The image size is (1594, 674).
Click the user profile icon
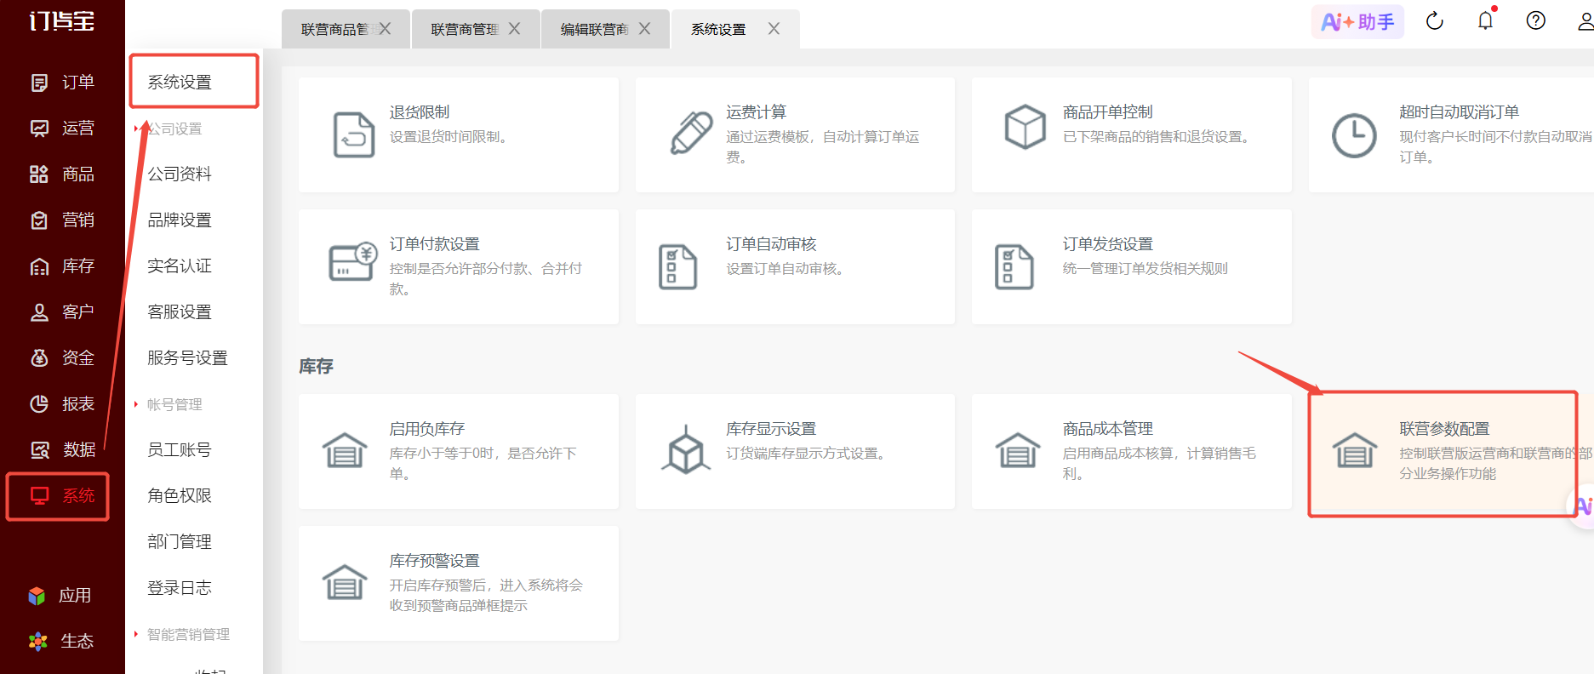coord(1585,21)
